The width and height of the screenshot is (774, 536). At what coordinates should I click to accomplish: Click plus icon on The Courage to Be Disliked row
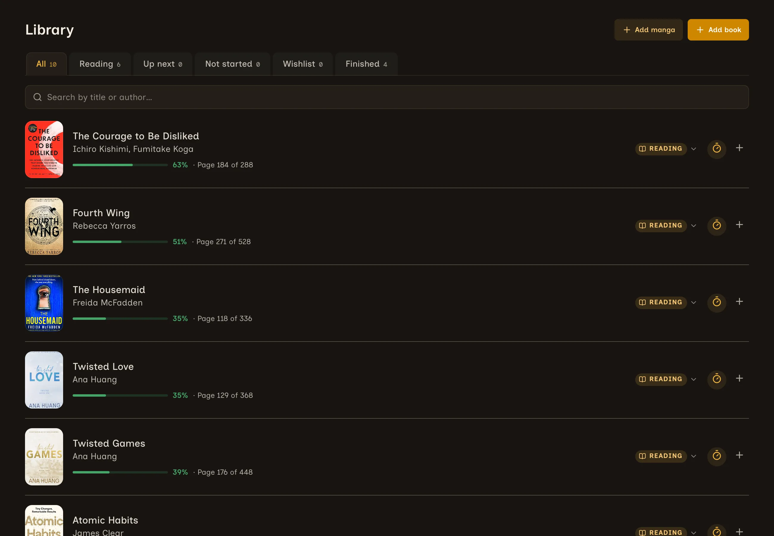[x=739, y=148]
